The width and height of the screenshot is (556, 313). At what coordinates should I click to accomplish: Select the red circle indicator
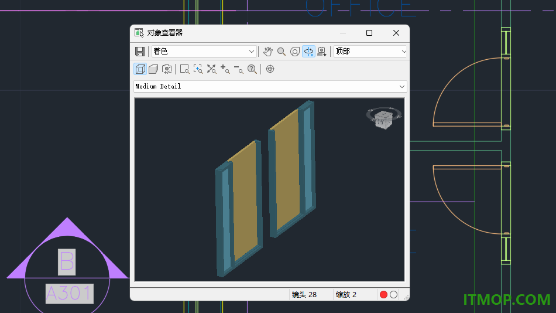pyautogui.click(x=383, y=294)
